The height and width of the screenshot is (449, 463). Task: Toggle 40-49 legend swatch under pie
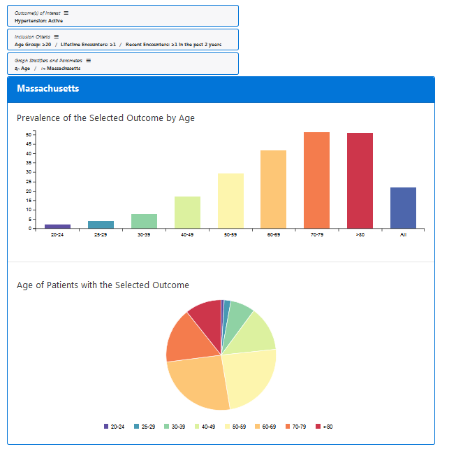click(197, 426)
